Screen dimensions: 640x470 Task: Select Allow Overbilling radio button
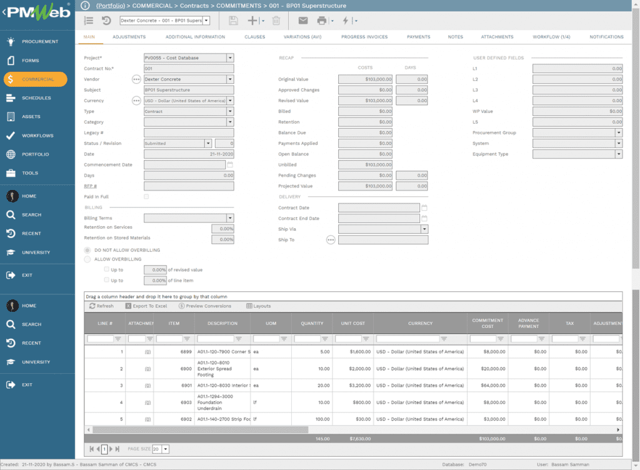point(87,259)
